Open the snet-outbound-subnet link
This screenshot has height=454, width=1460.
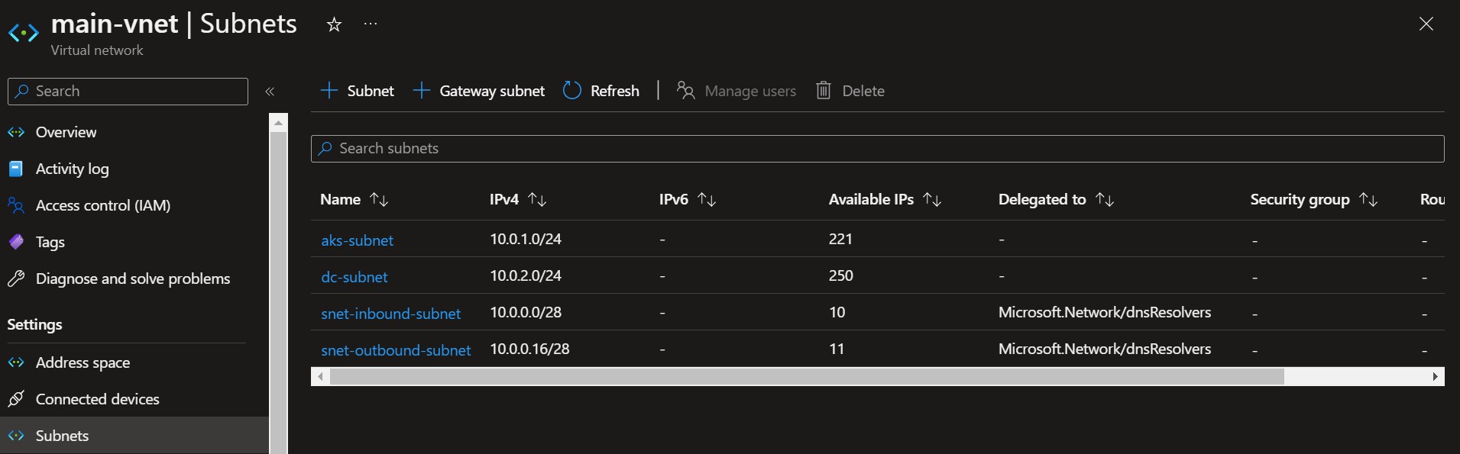(396, 350)
